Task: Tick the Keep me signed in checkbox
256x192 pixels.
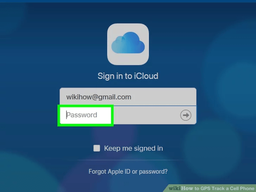Action: click(x=97, y=148)
